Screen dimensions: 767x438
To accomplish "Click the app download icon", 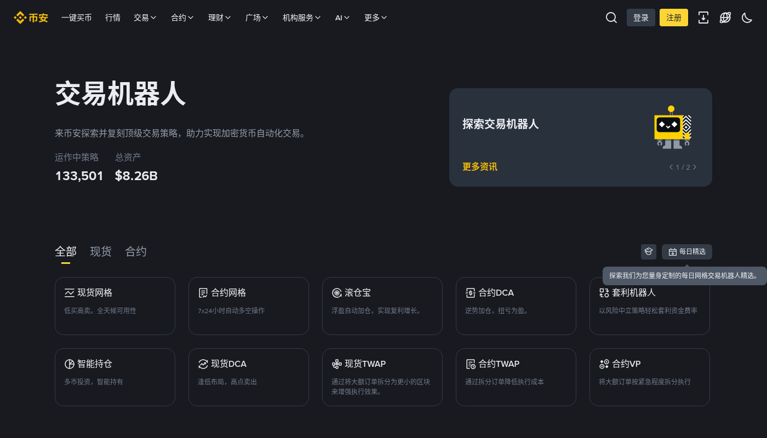I will (703, 18).
